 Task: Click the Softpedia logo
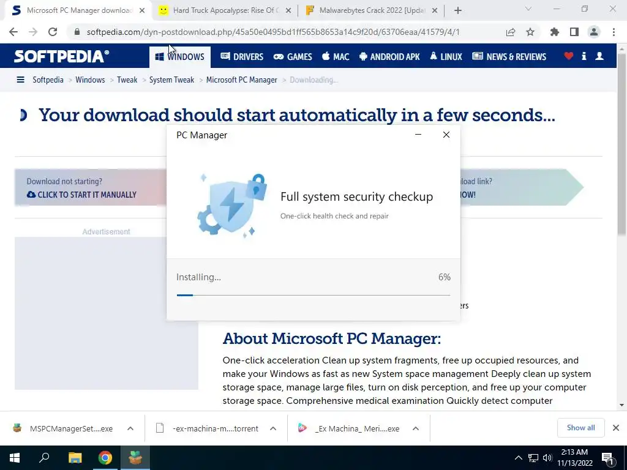tap(61, 56)
